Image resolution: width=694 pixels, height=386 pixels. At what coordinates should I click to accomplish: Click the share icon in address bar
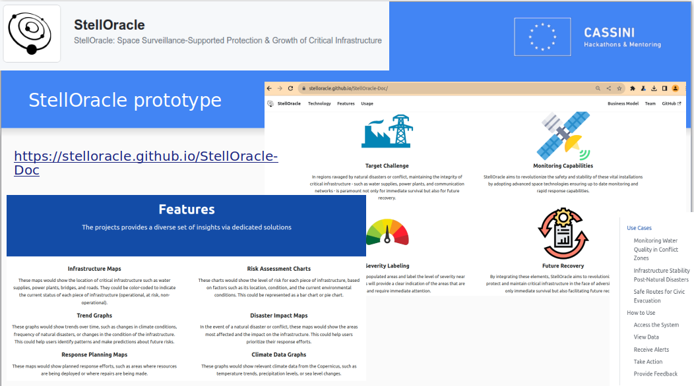point(609,88)
